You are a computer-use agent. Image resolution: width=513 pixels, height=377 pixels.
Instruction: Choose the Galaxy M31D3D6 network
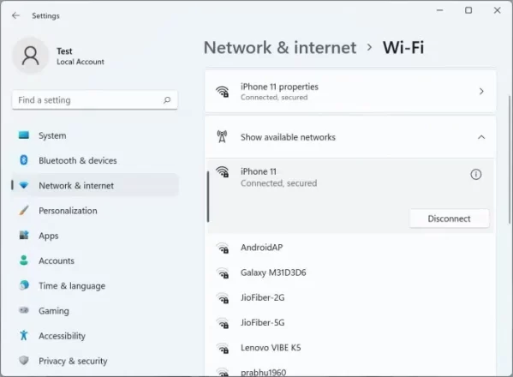(x=350, y=272)
